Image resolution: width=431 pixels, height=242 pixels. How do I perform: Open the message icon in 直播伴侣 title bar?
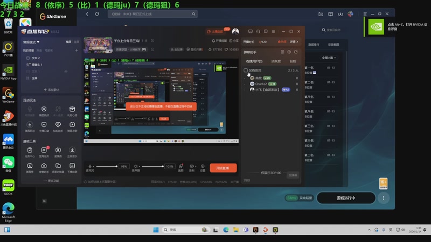pos(250,31)
